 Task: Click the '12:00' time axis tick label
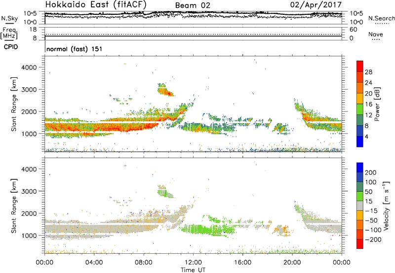[x=193, y=263]
